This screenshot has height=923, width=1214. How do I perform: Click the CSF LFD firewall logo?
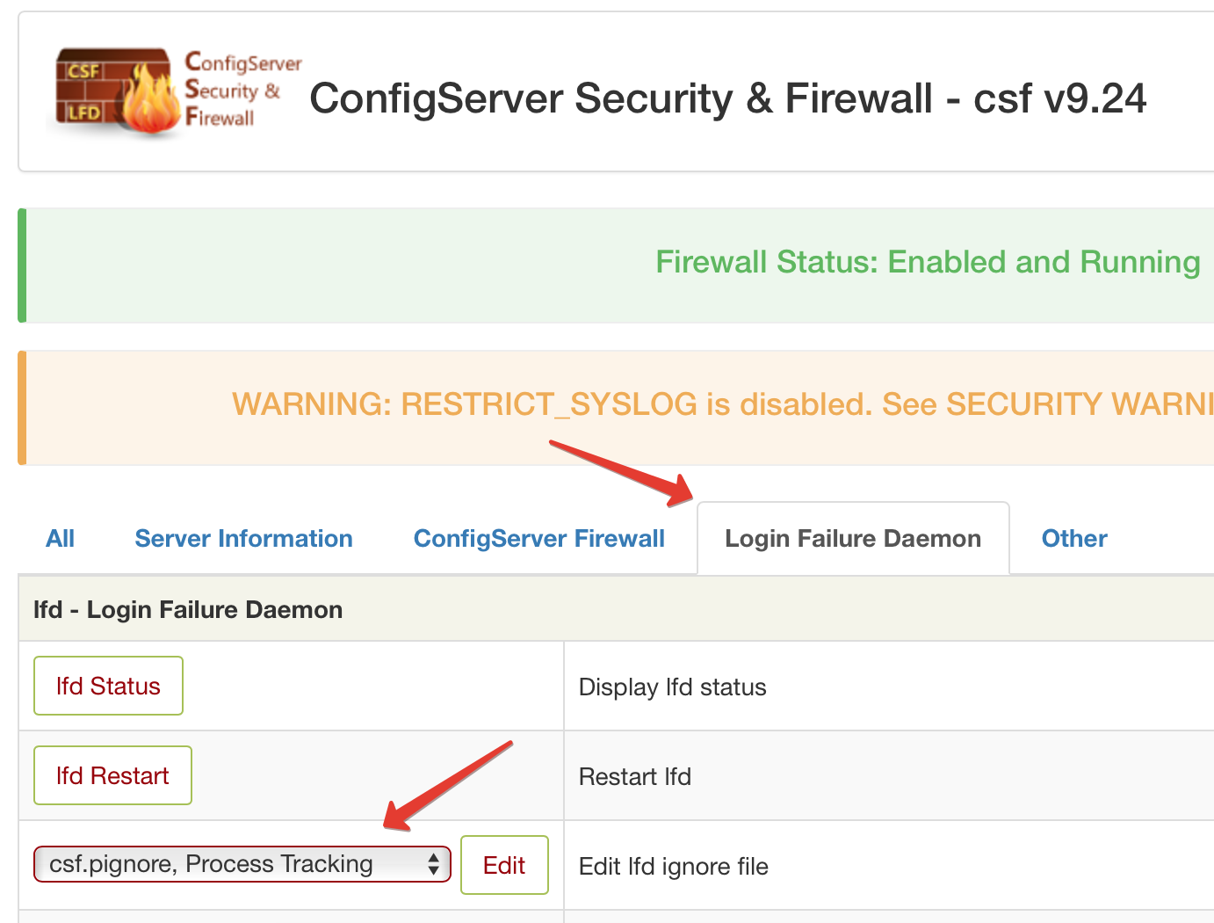coord(174,91)
